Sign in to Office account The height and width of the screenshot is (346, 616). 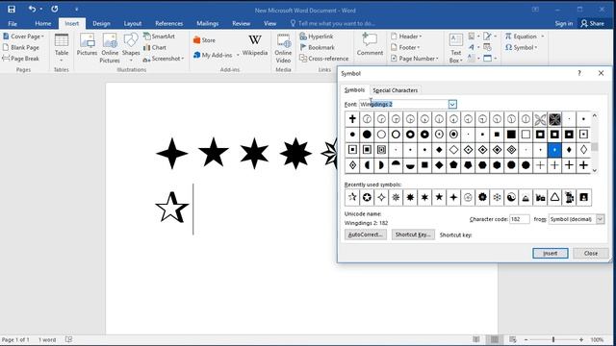(563, 23)
